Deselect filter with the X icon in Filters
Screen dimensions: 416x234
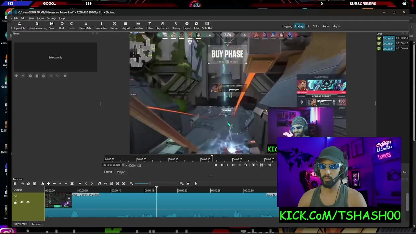pos(65,76)
